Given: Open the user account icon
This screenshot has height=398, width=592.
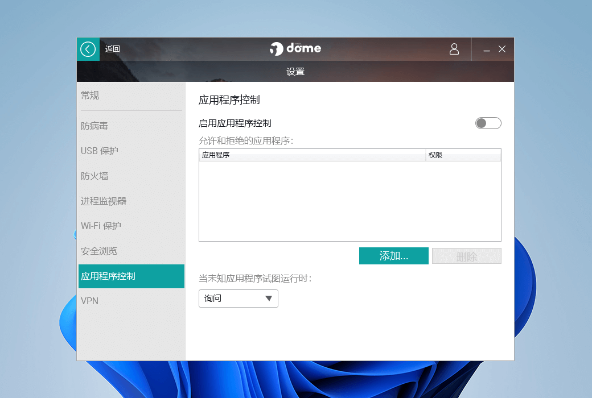Looking at the screenshot, I should [x=454, y=49].
